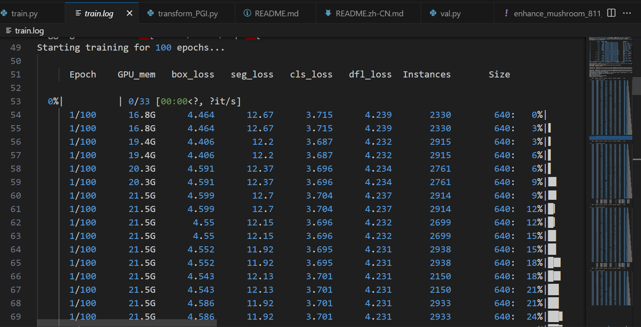The height and width of the screenshot is (327, 641).
Task: Click the cls_loss column header
Action: pyautogui.click(x=311, y=75)
